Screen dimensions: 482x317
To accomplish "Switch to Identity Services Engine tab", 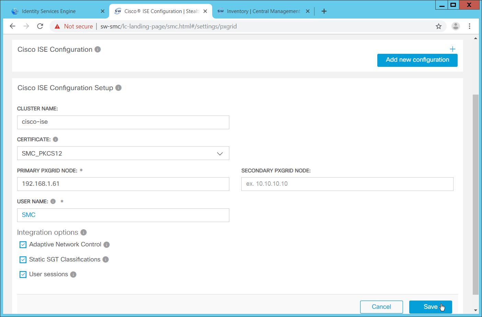I will 49,11.
